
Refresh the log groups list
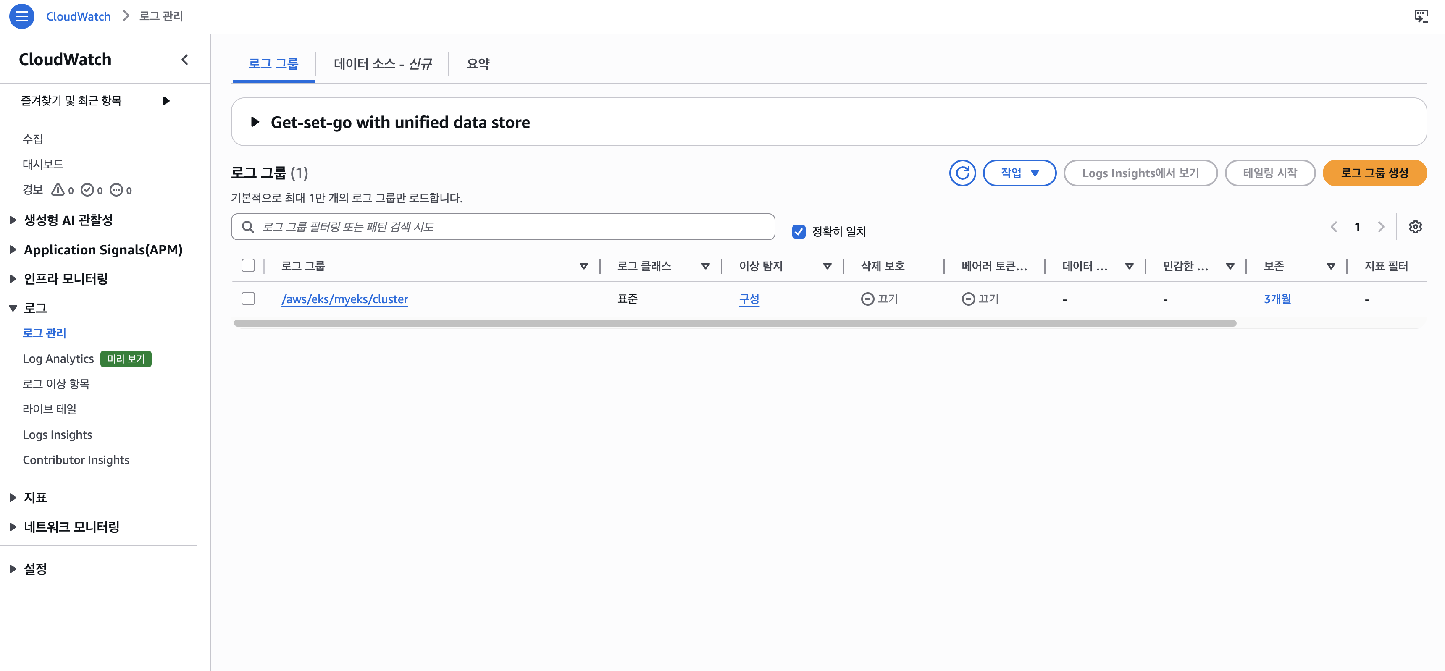pos(962,173)
